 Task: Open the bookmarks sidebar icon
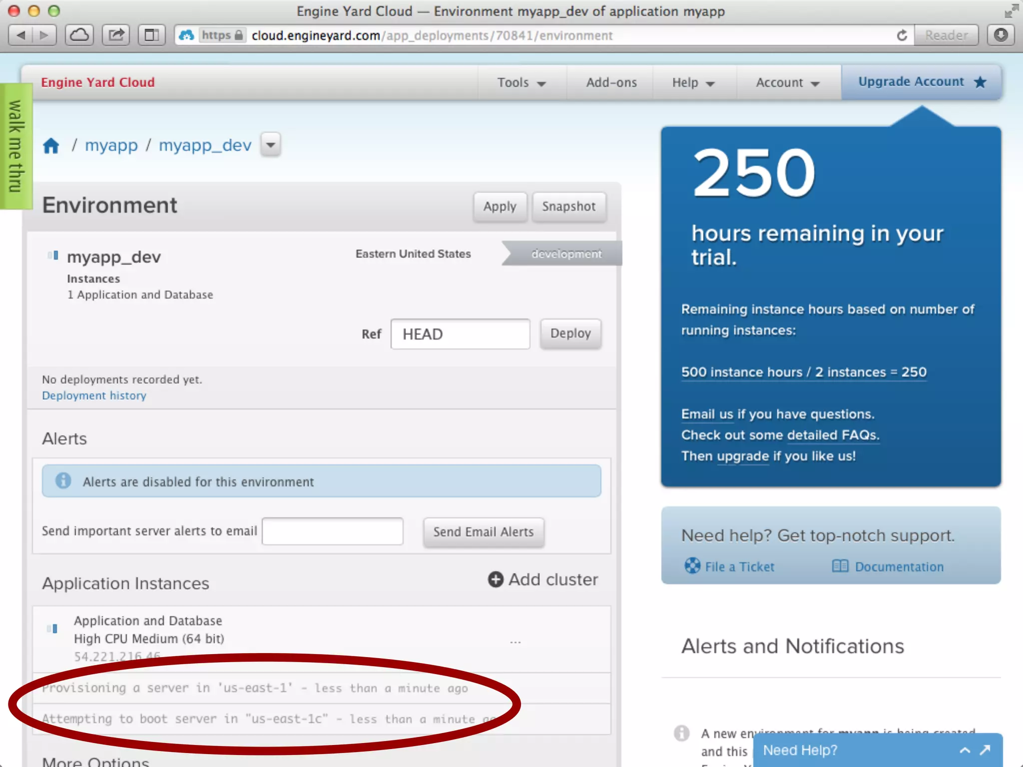pyautogui.click(x=151, y=35)
